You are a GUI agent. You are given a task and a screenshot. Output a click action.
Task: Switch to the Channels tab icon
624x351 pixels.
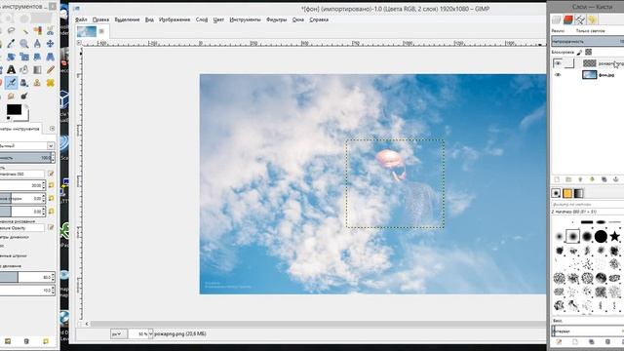click(x=568, y=19)
